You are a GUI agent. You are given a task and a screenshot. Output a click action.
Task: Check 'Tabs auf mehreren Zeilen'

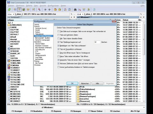[x=58, y=35]
